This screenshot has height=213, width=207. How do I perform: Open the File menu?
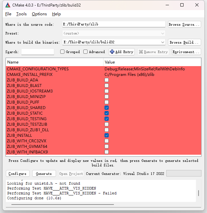click(8, 14)
